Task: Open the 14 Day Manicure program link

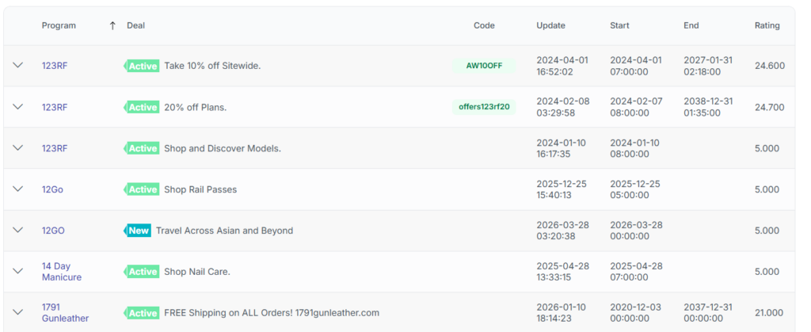Action: pos(62,272)
